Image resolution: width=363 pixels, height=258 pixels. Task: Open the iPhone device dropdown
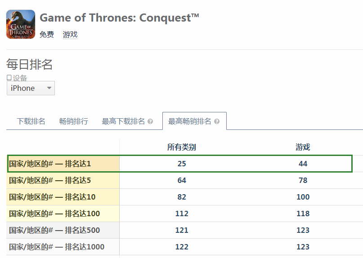click(31, 88)
